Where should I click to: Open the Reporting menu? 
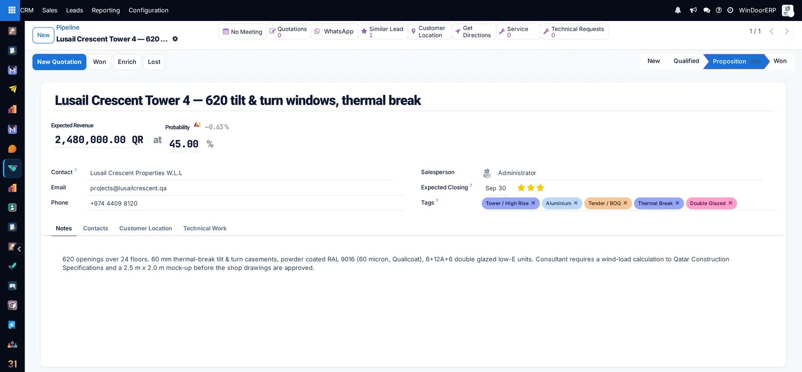click(106, 10)
